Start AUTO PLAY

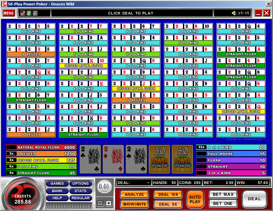click(195, 199)
